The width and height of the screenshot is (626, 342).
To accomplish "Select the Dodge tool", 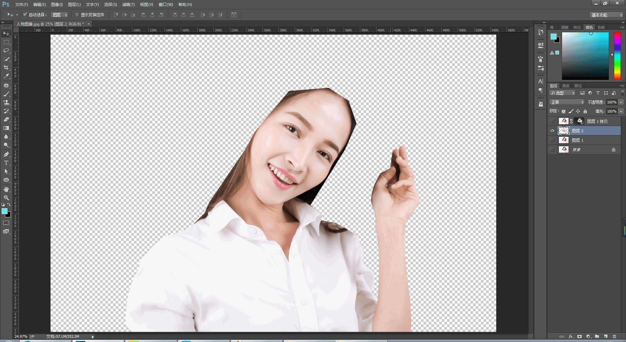I will [x=6, y=145].
